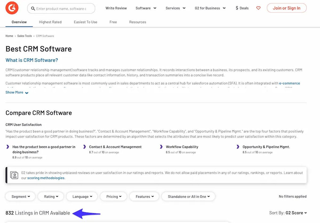
Task: Click Compare CRM Software heading
Action: pyautogui.click(x=39, y=113)
